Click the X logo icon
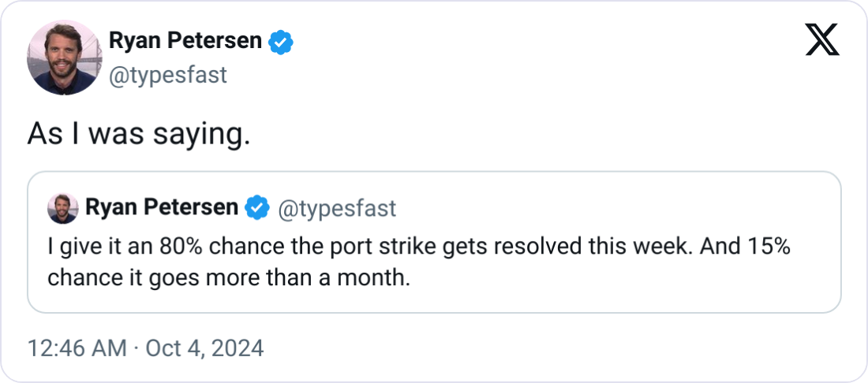Screen dimensions: 868x383 pos(821,40)
